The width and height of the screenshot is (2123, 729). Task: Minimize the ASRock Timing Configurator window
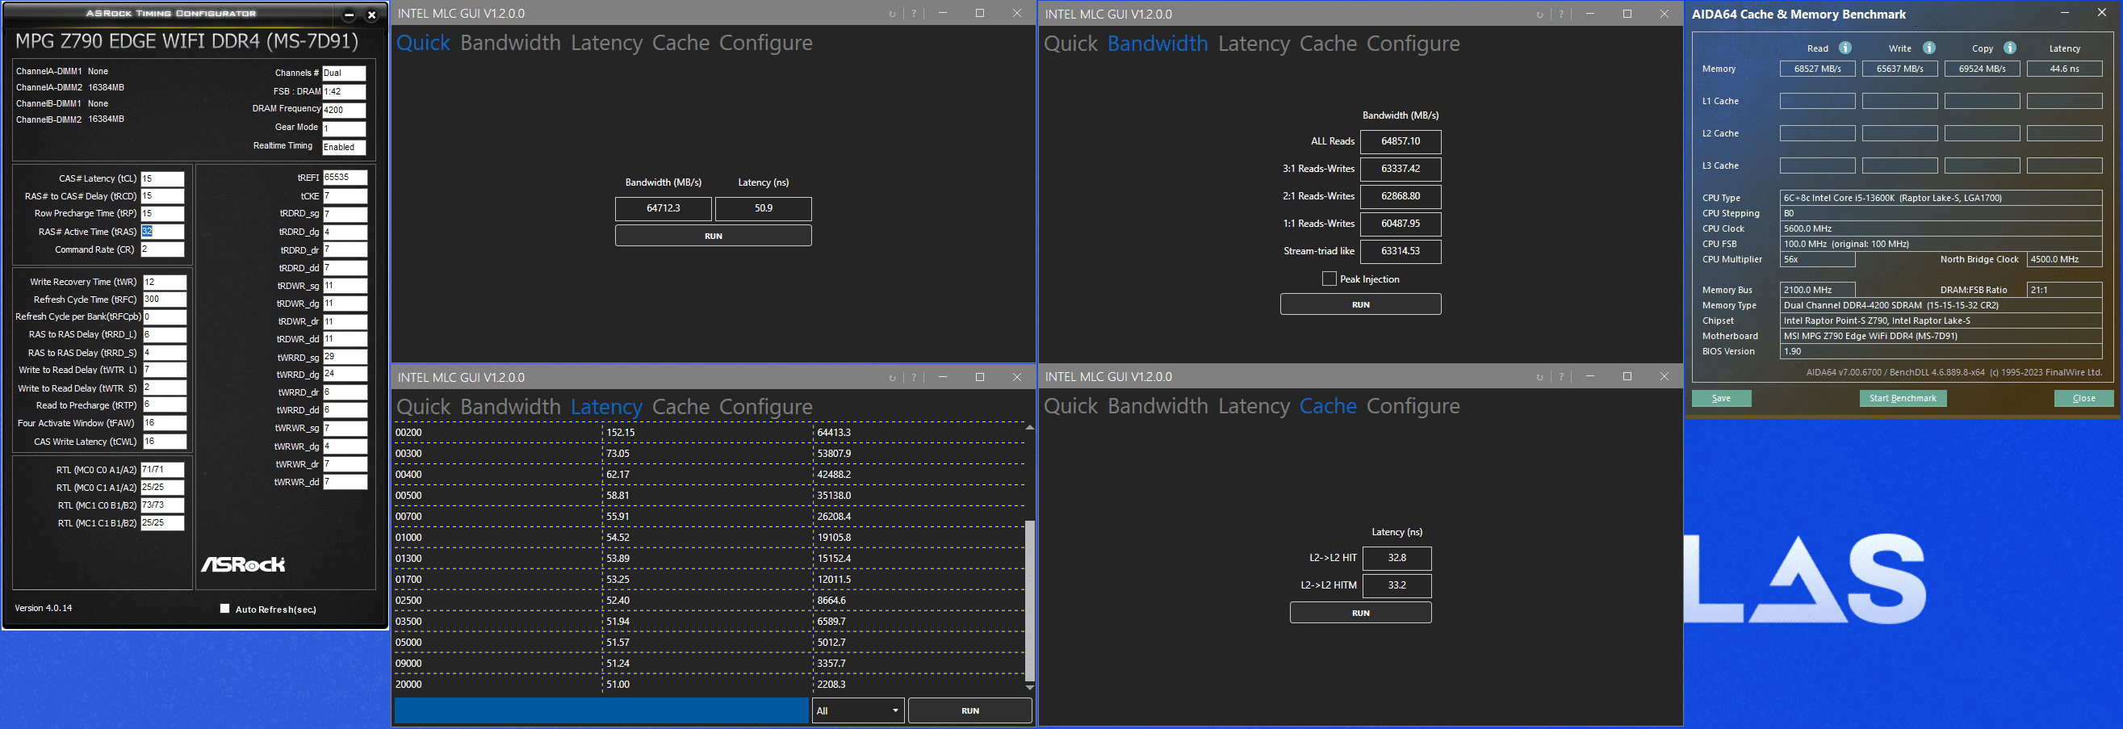[349, 15]
